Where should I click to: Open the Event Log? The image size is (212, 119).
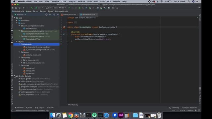click(x=174, y=108)
